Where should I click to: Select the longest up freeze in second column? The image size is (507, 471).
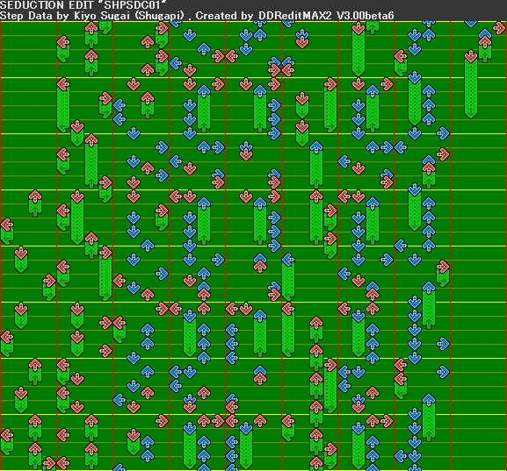[91, 161]
